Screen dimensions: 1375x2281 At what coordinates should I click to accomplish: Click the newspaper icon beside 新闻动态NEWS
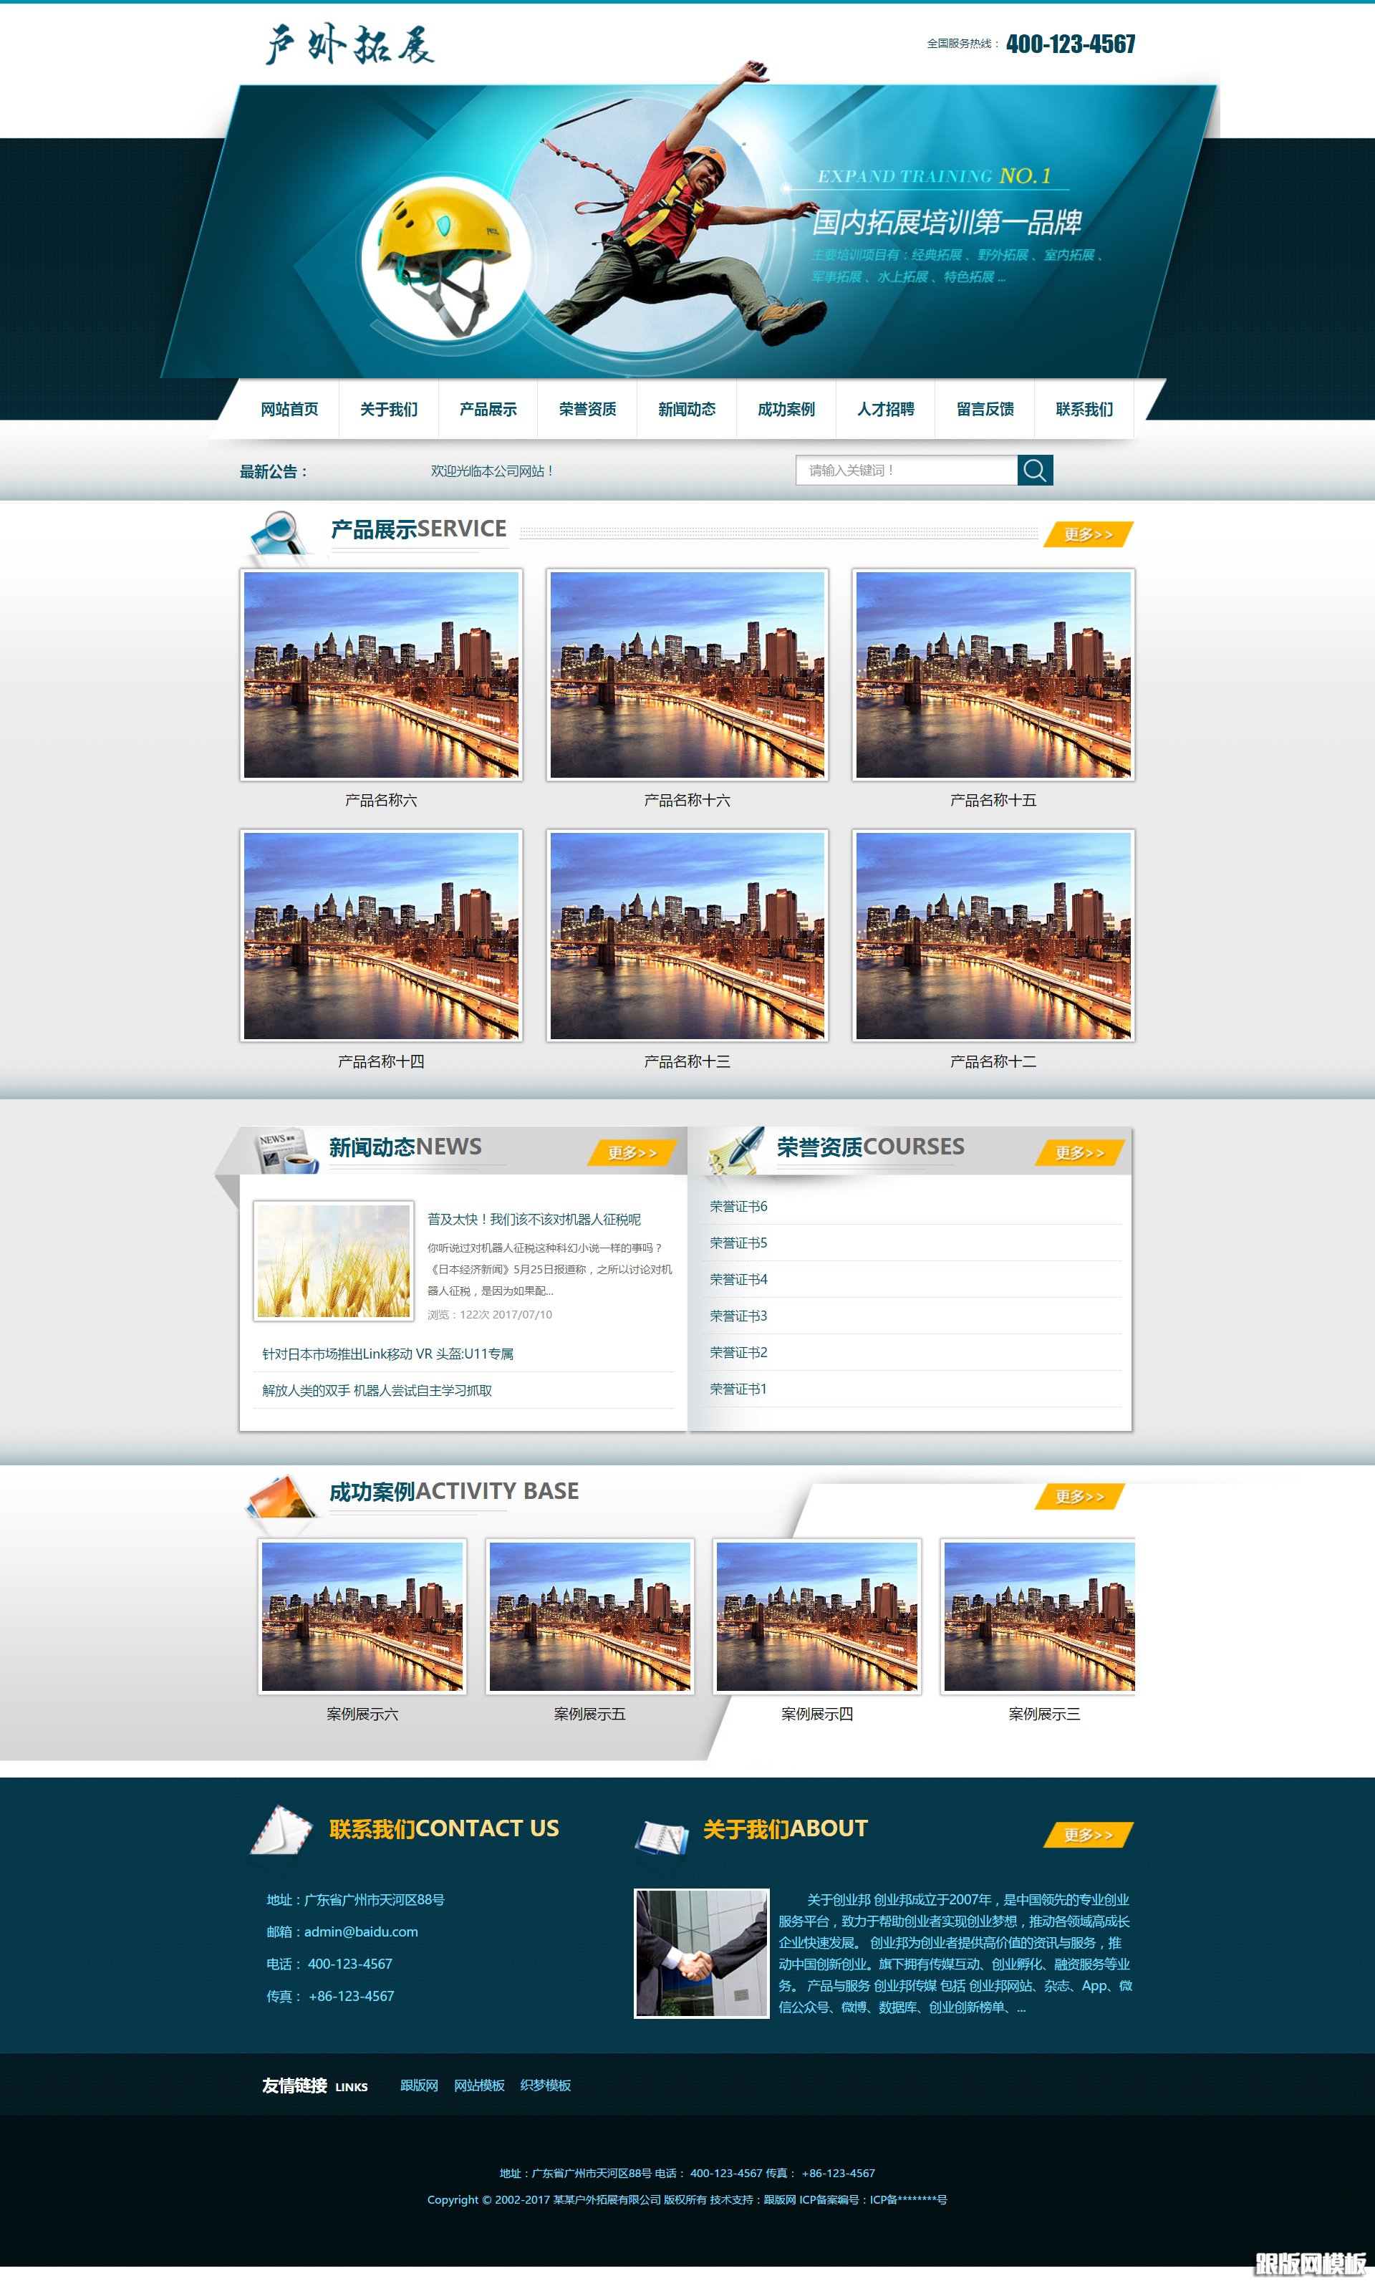(x=285, y=1151)
